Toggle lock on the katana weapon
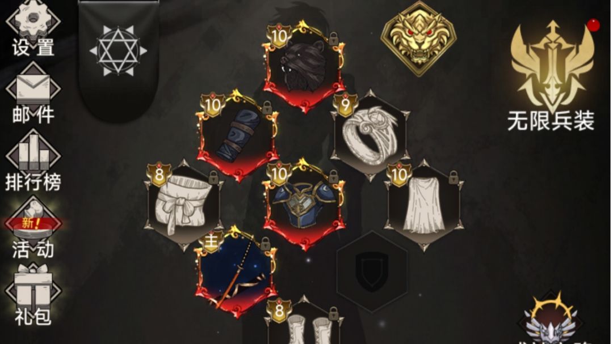 pyautogui.click(x=266, y=244)
